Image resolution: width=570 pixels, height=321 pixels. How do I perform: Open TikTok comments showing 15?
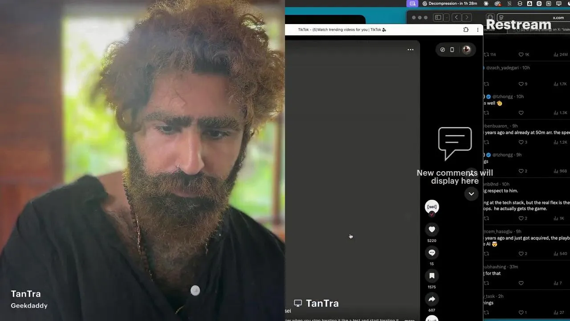(432, 252)
